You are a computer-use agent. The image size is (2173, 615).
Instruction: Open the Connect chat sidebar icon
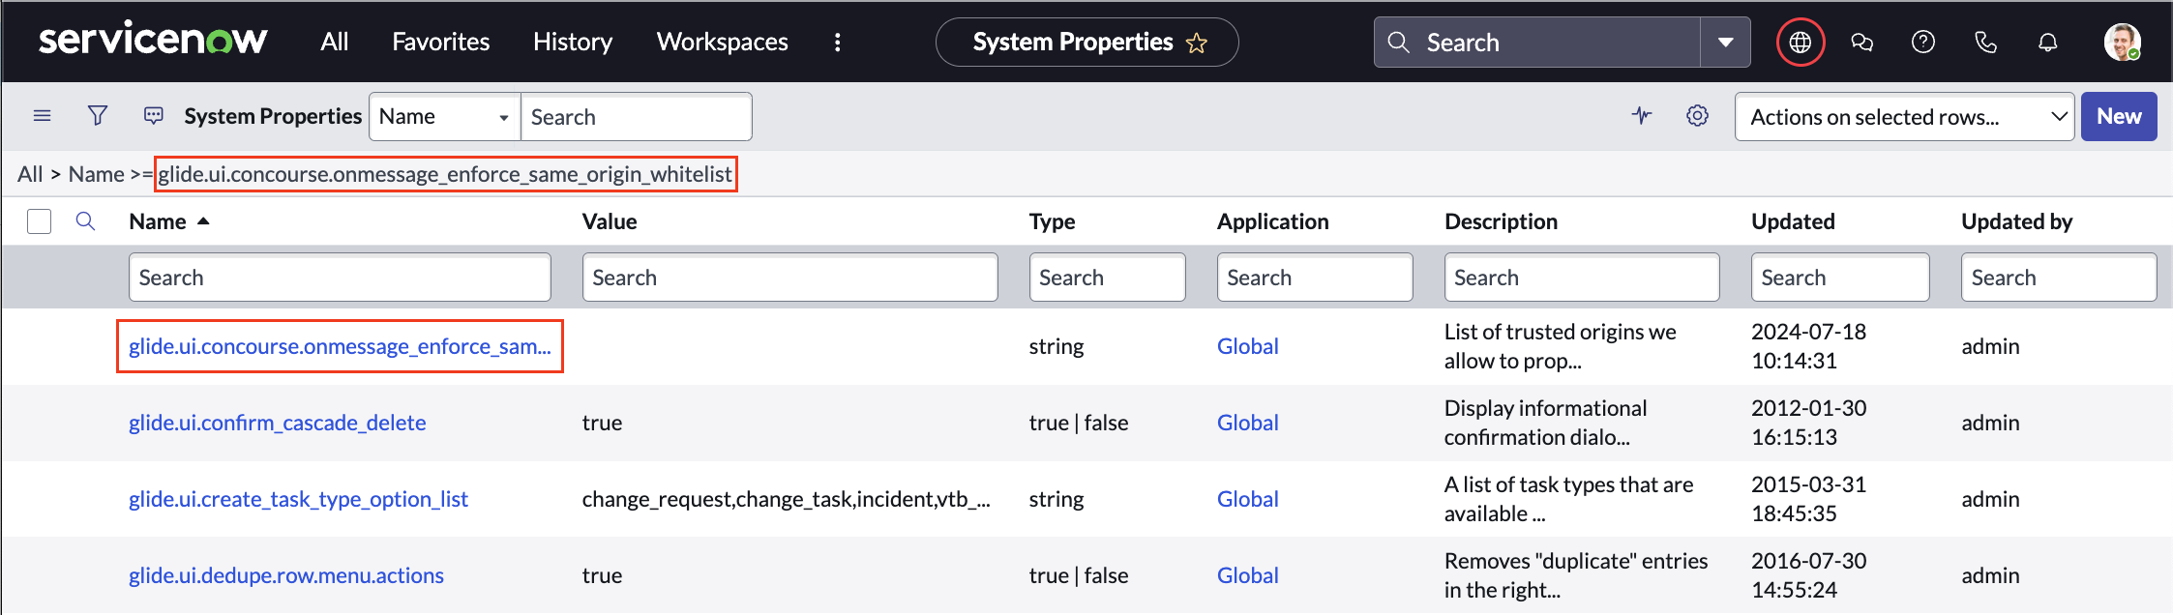(1861, 42)
